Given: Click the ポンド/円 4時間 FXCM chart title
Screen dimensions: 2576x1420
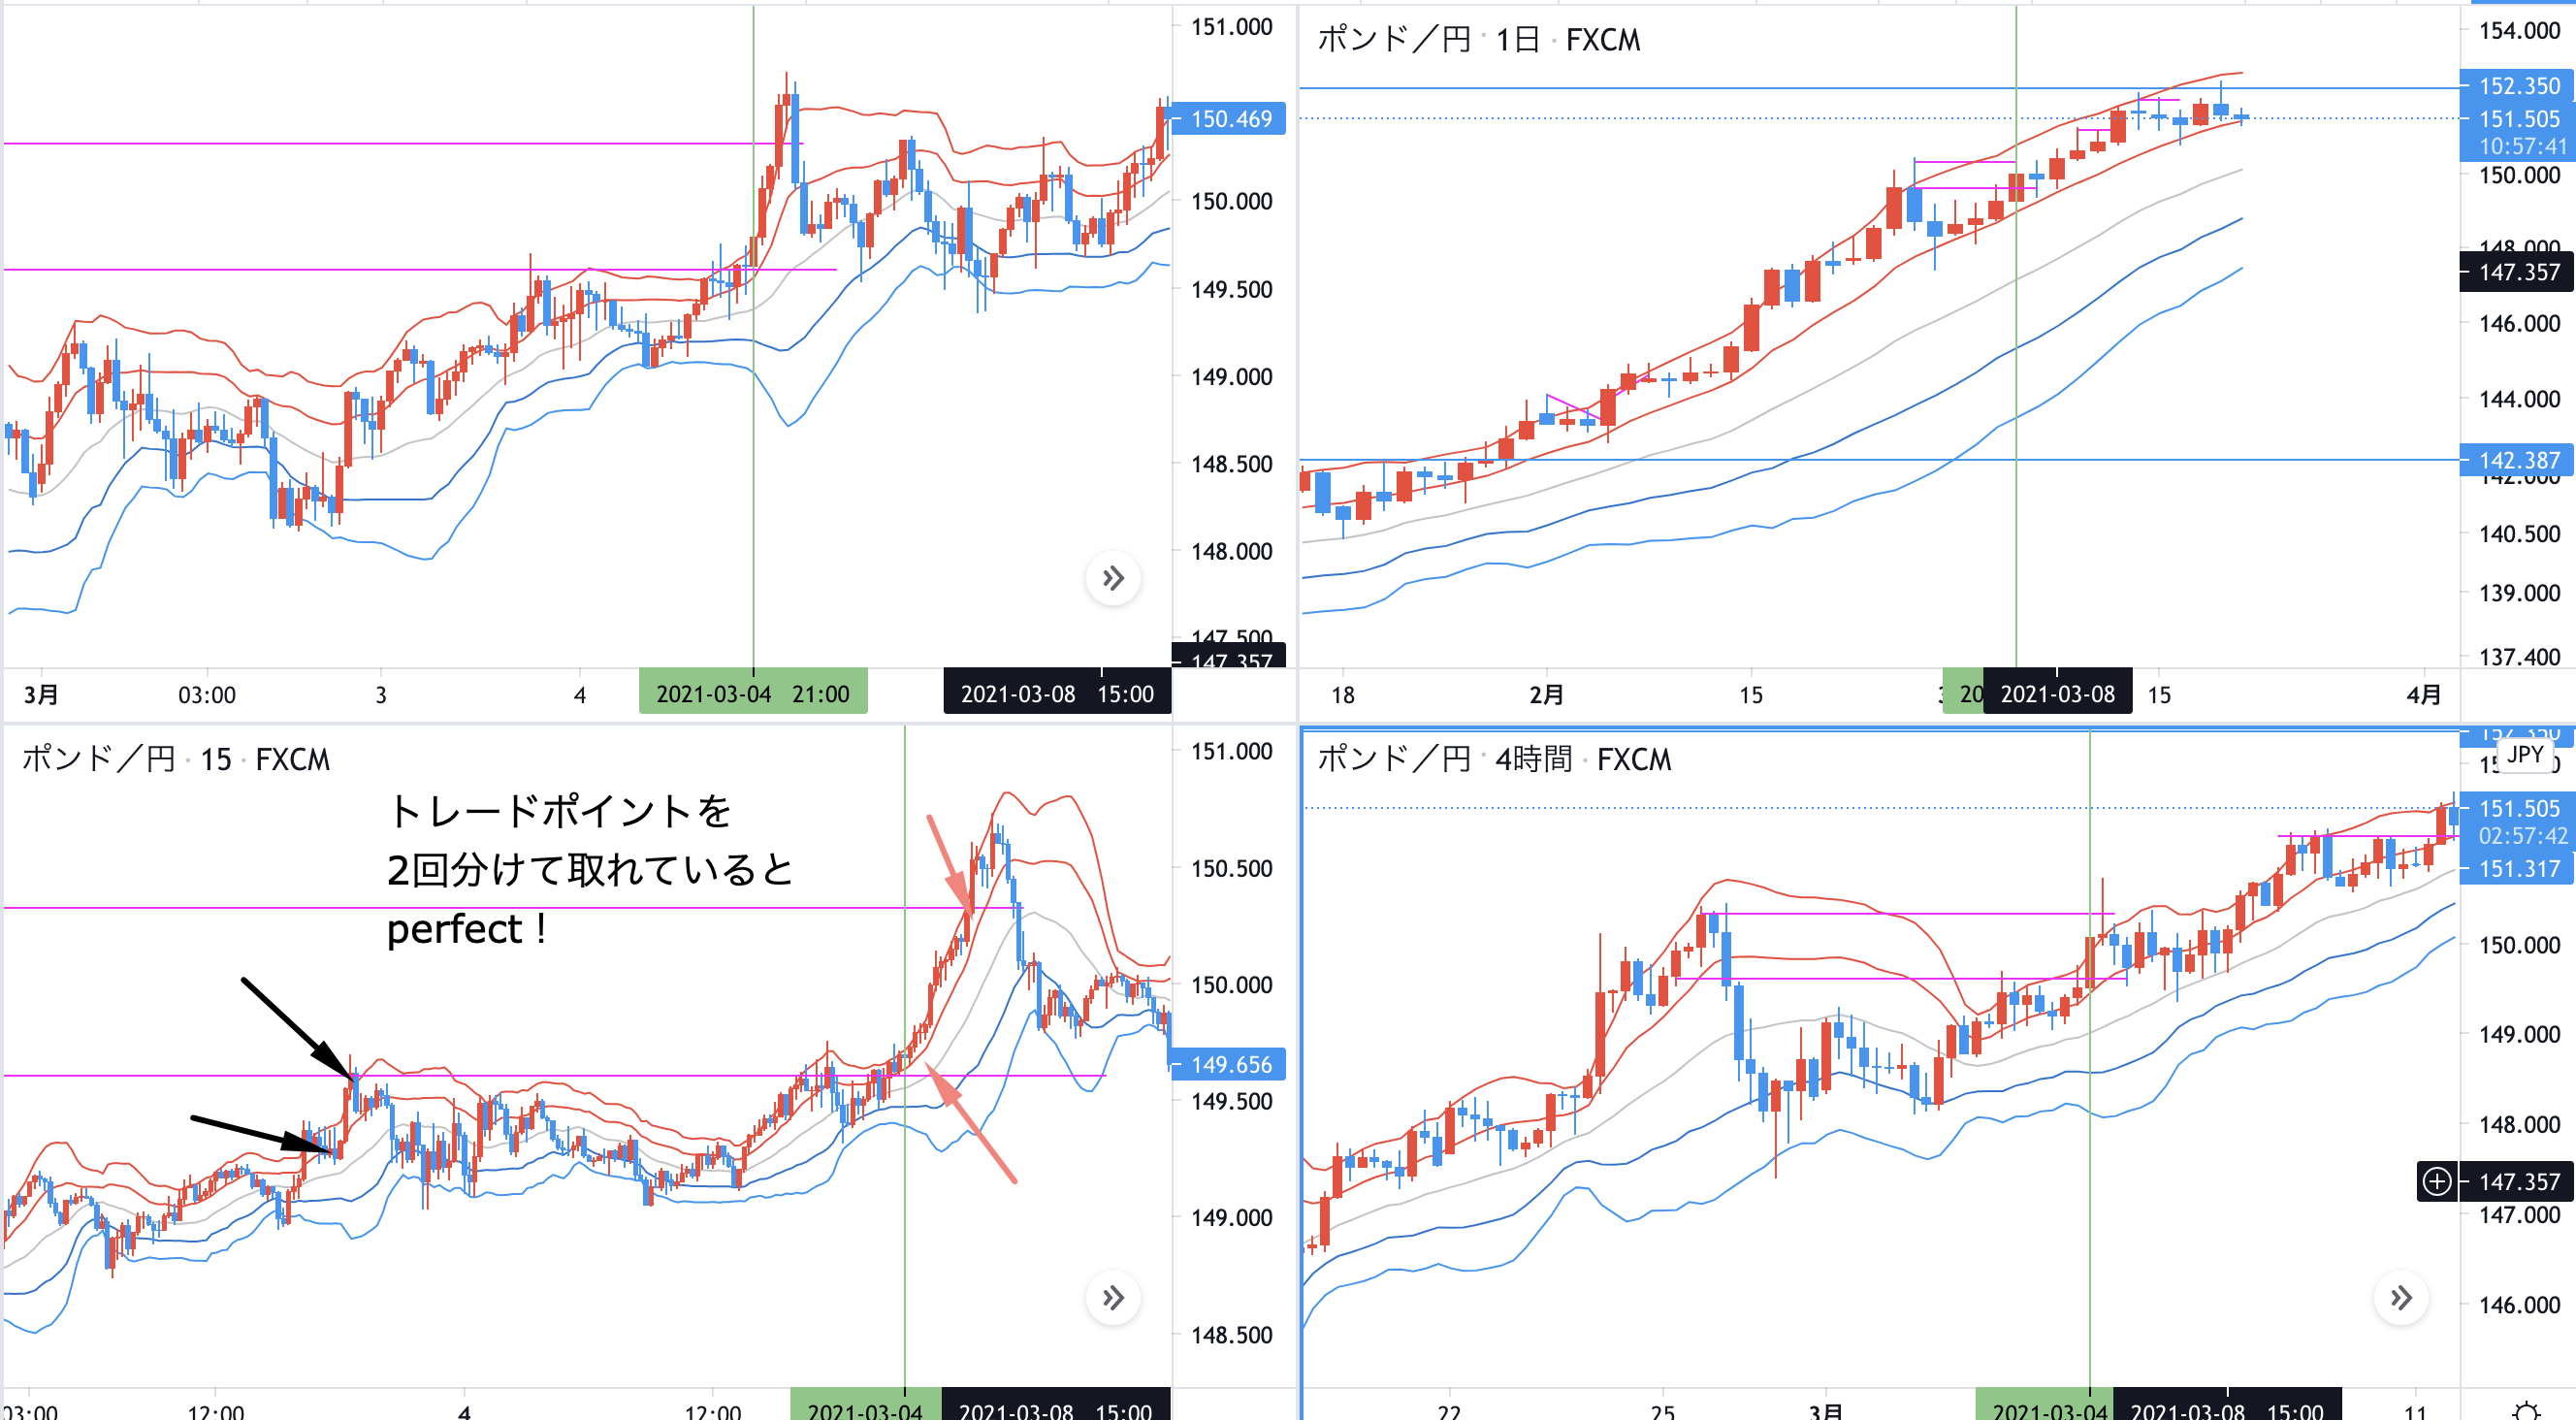Looking at the screenshot, I should pyautogui.click(x=1493, y=759).
